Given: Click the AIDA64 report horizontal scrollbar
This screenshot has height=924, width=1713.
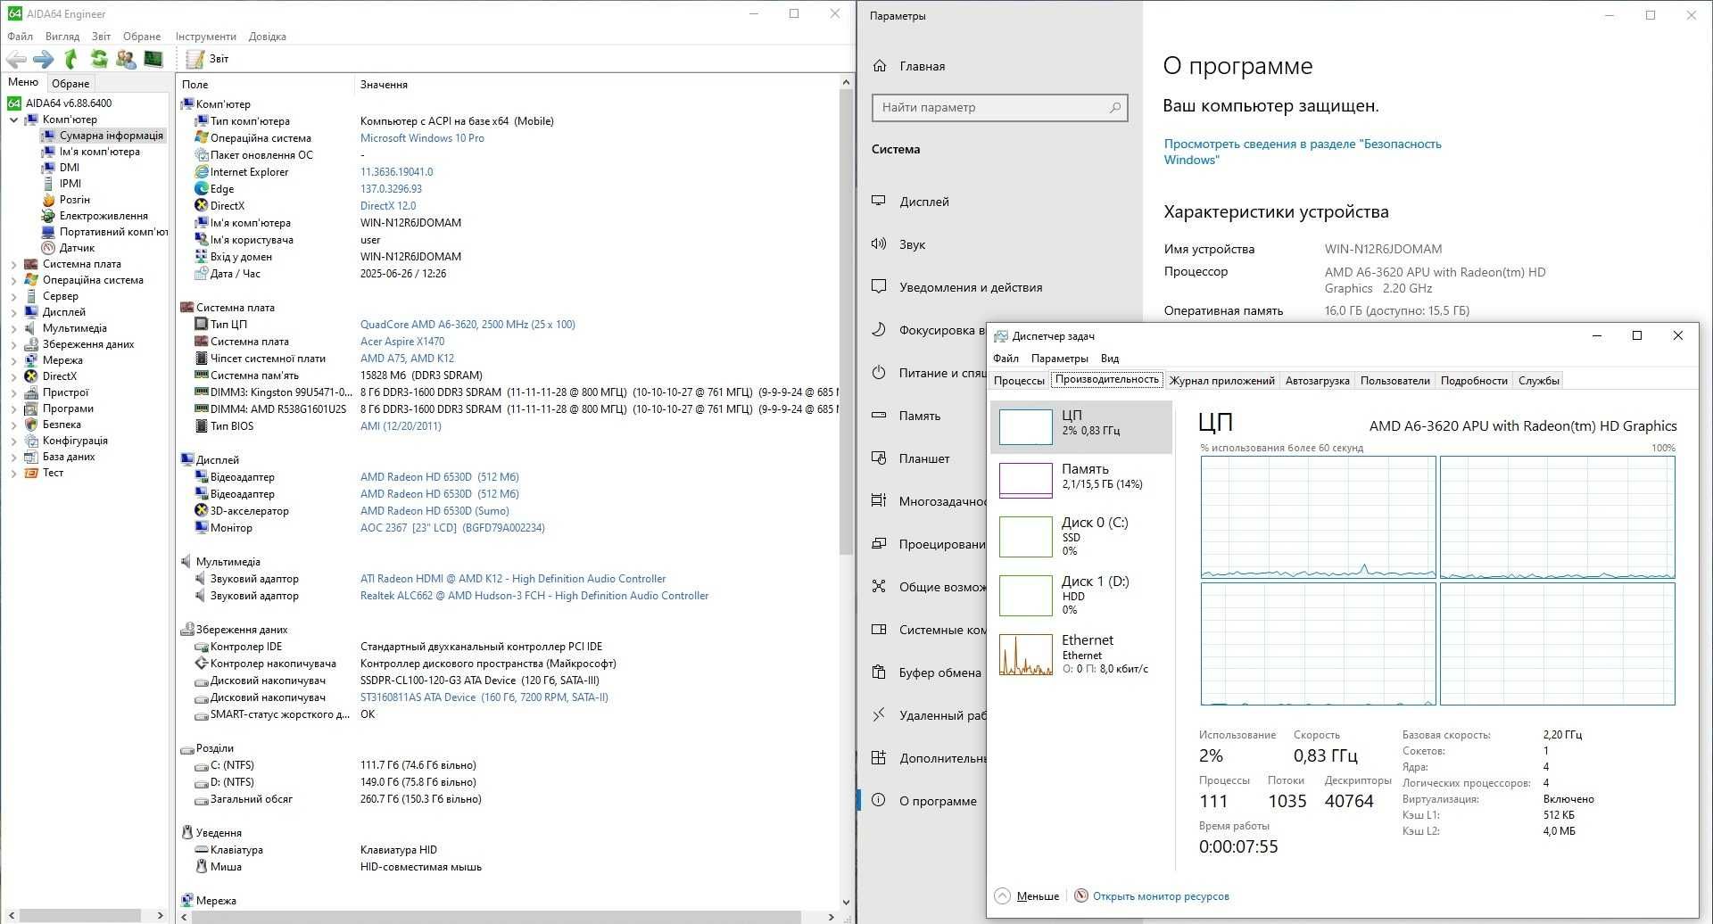Looking at the screenshot, I should [495, 916].
